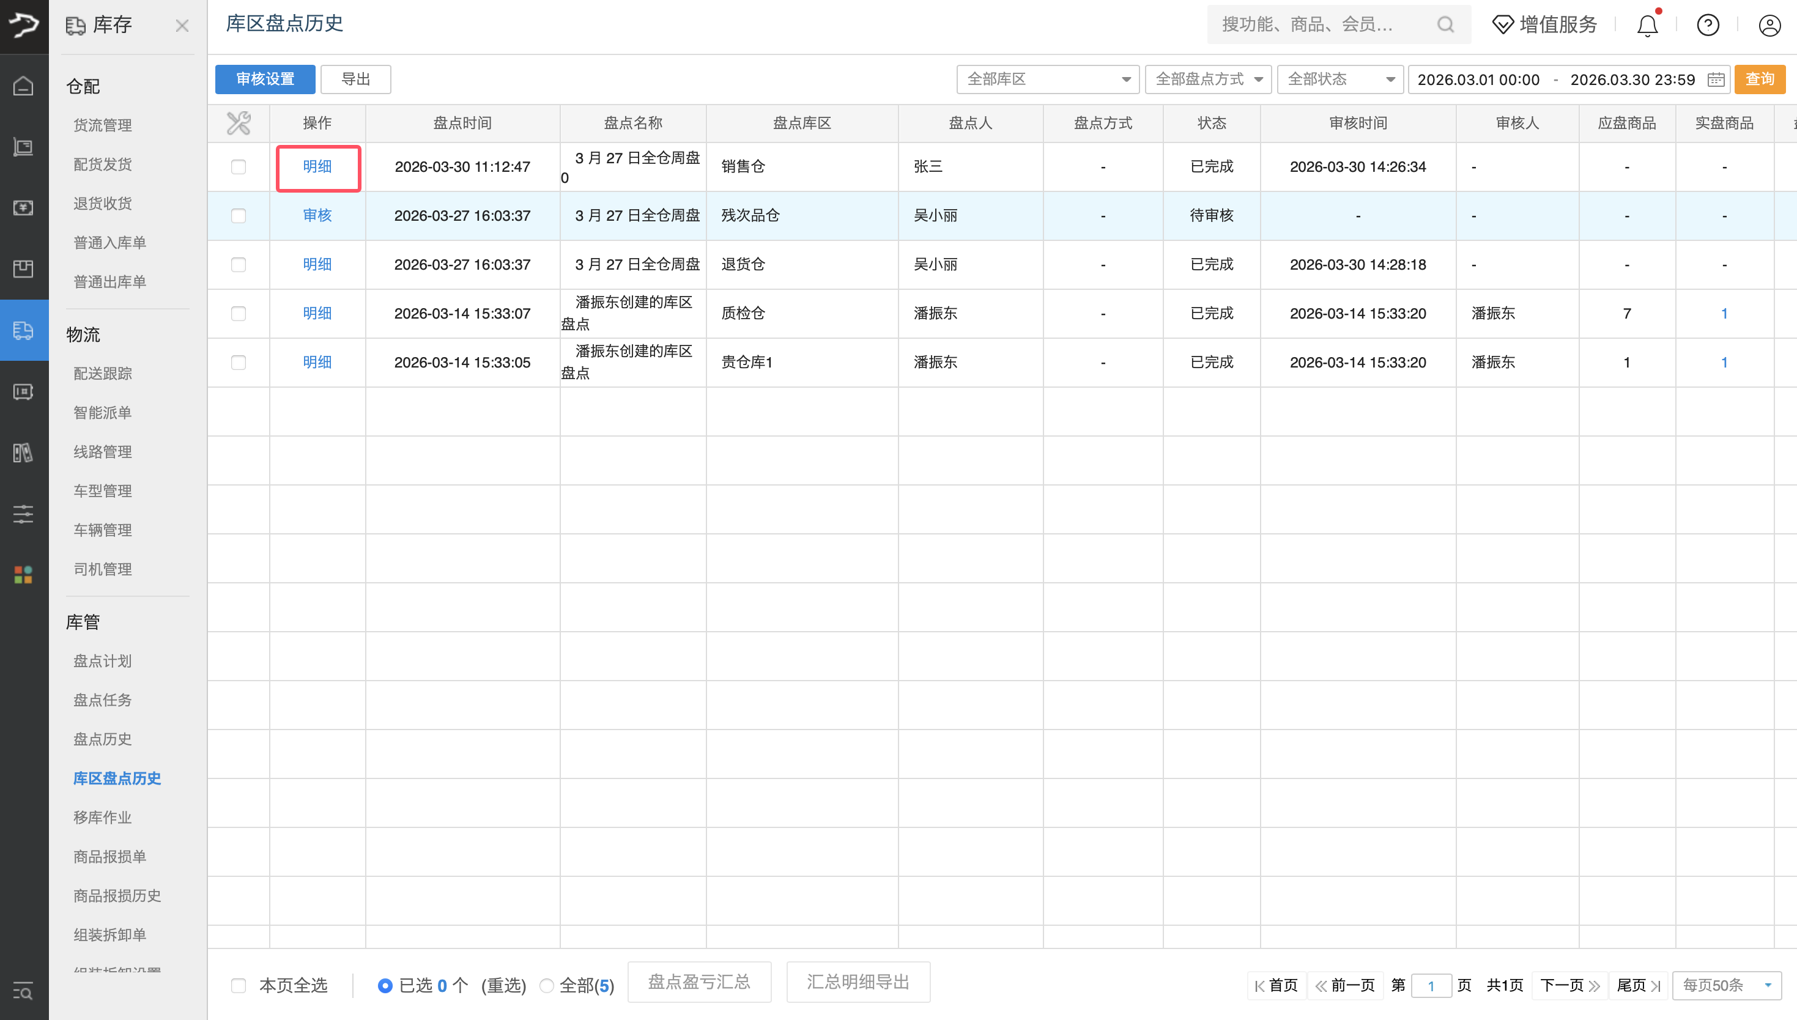
Task: Click the 审核 link for 残次品仓
Action: (317, 216)
